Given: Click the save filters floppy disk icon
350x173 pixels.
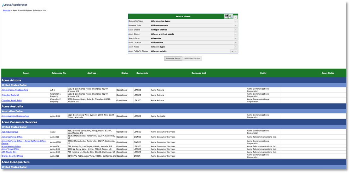Looking at the screenshot, I should point(226,16).
